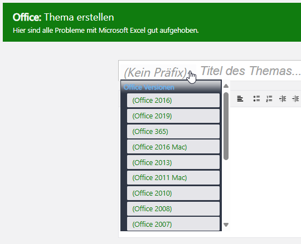The width and height of the screenshot is (301, 244).
Task: Select the (Office 2016) prefix option
Action: pos(173,100)
